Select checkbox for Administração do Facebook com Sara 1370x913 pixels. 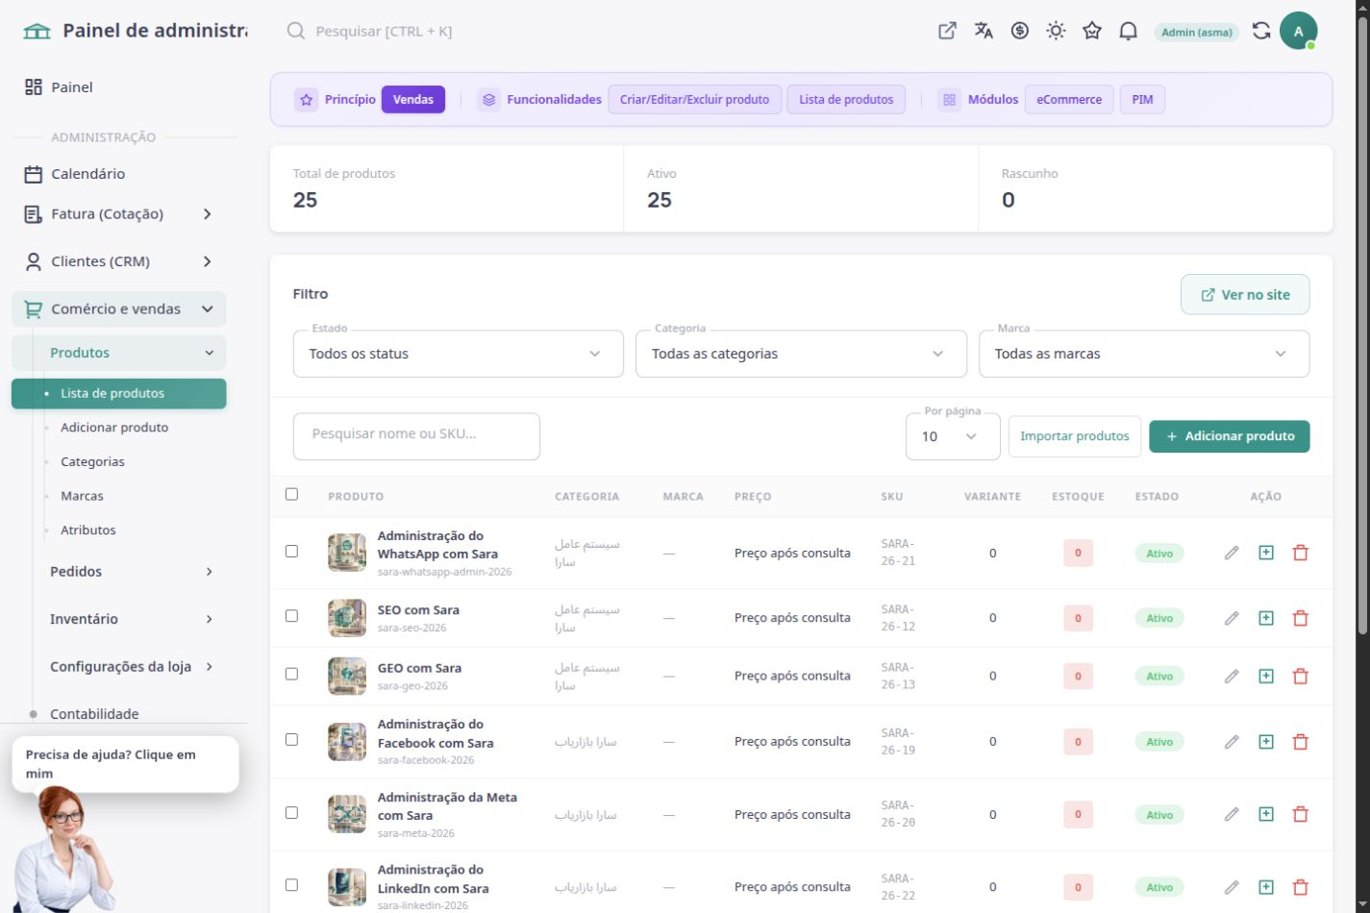coord(291,740)
